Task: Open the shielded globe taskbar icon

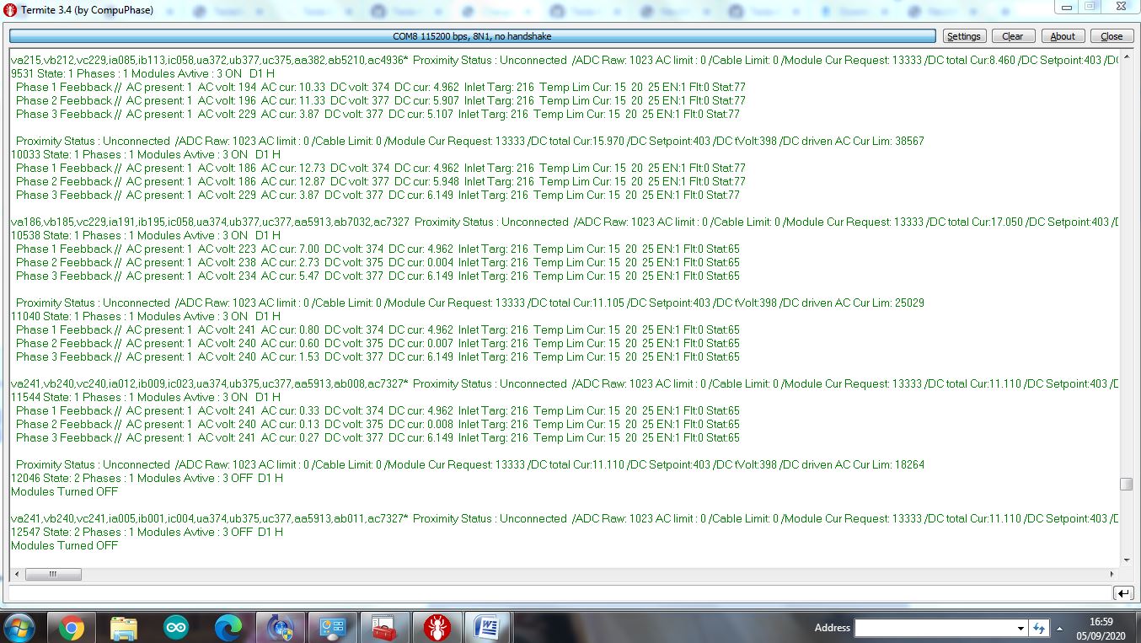Action: (x=280, y=628)
